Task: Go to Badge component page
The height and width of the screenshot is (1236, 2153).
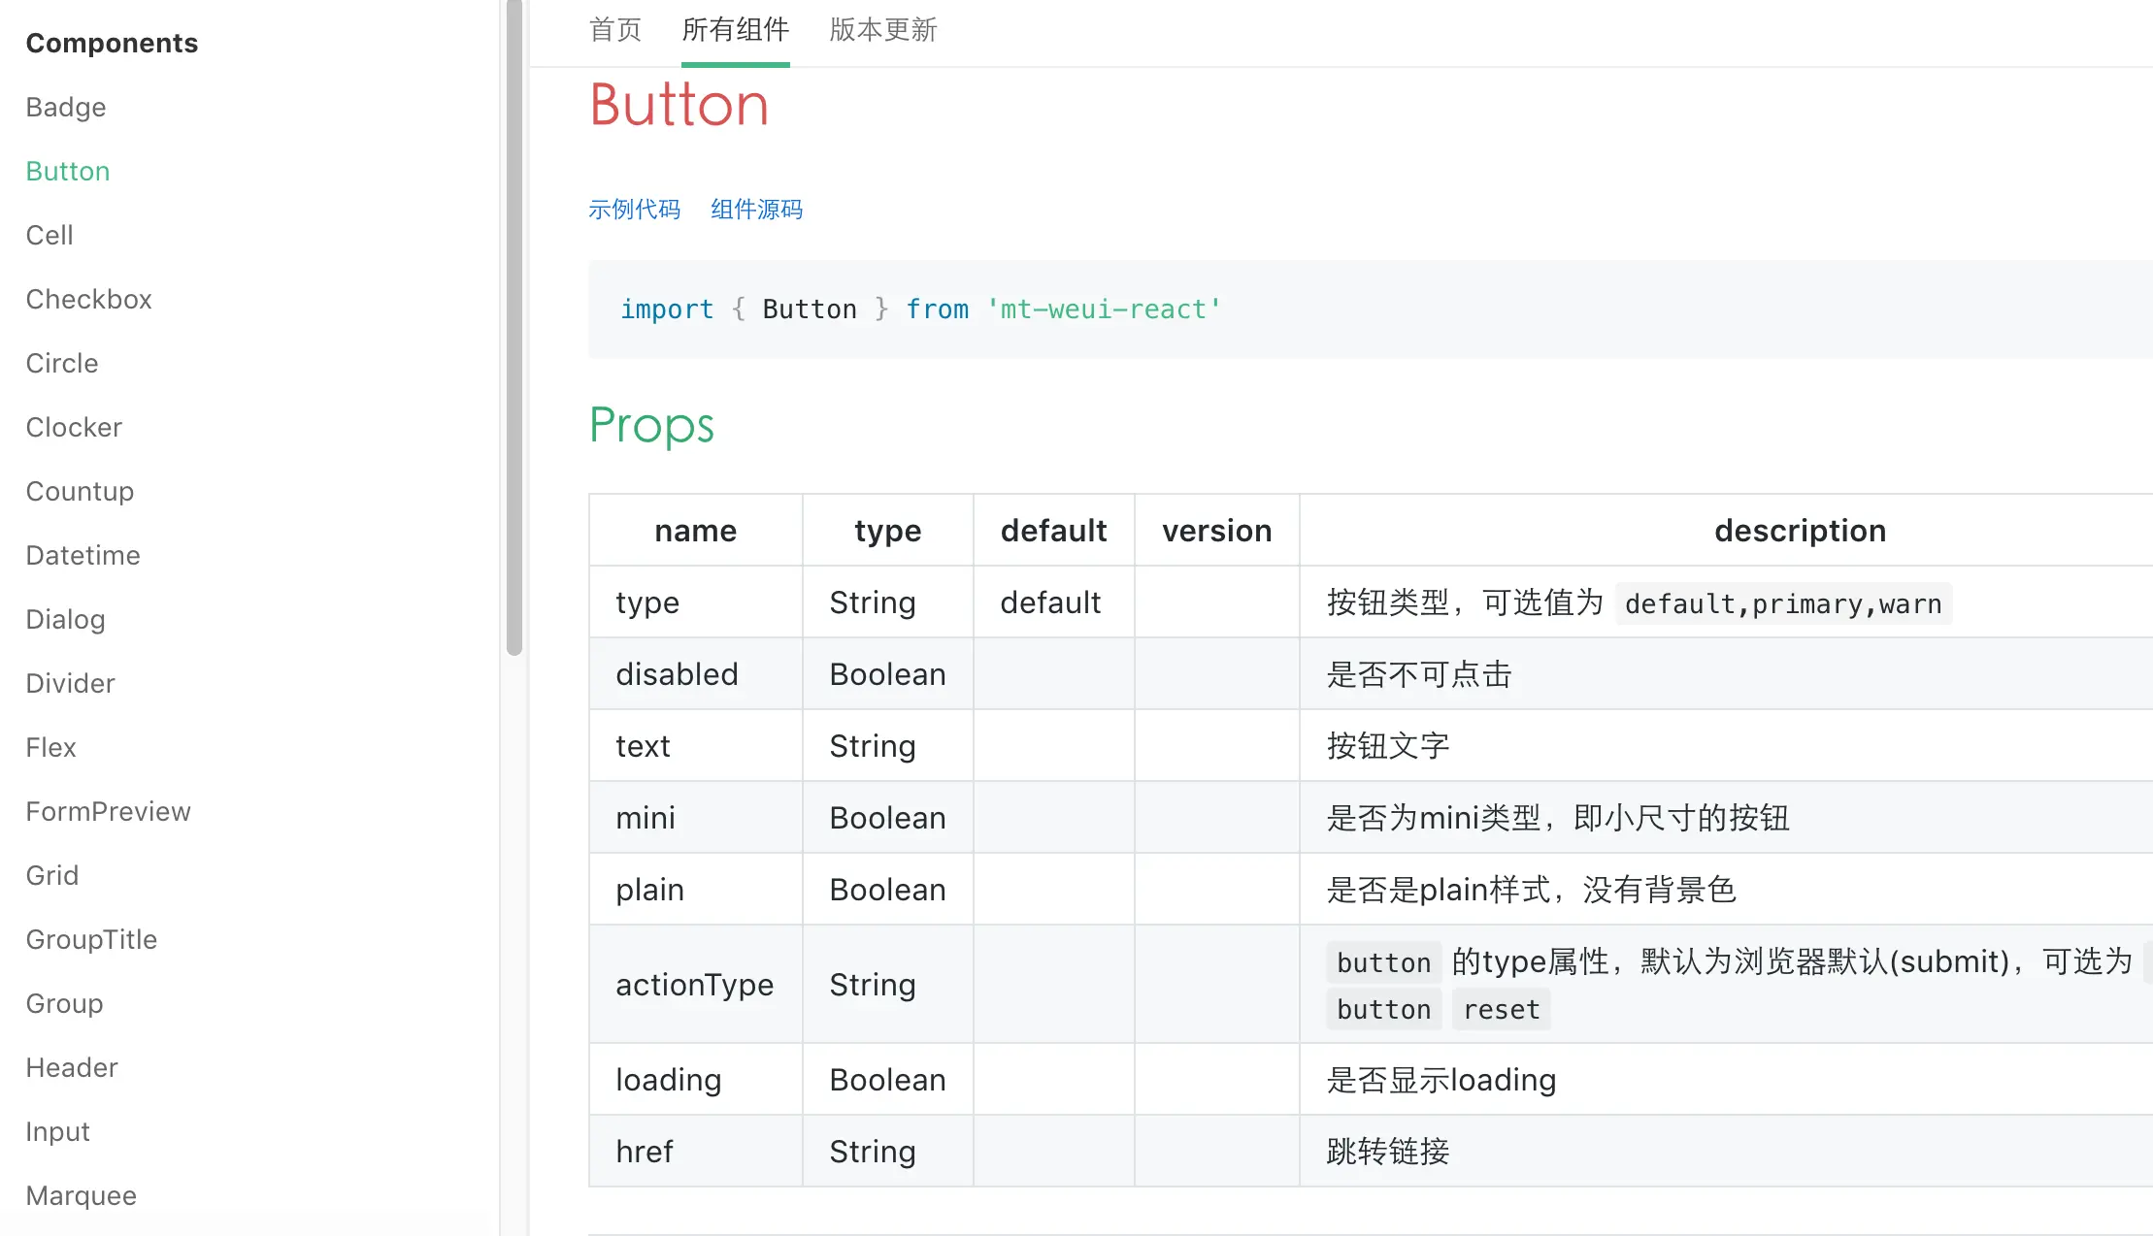Action: 66,107
